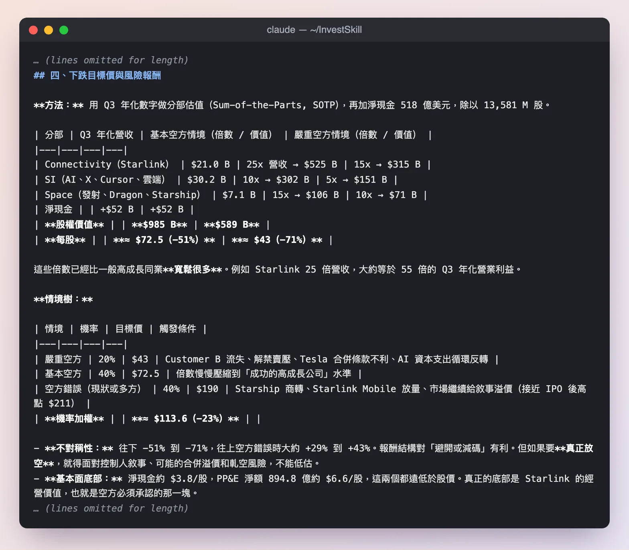Click the window title 'claude — ~/InvestSkill'
Viewport: 629px width, 550px height.
pos(314,30)
